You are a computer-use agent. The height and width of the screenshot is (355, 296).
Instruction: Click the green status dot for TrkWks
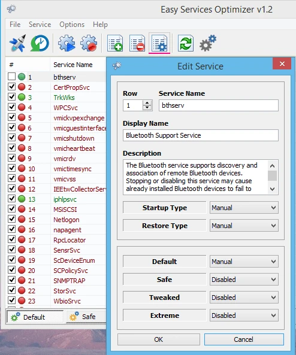[x=22, y=97]
